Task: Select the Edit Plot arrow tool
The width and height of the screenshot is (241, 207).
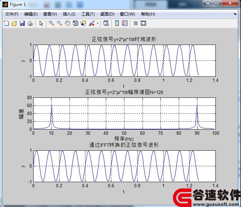Action: [41, 23]
